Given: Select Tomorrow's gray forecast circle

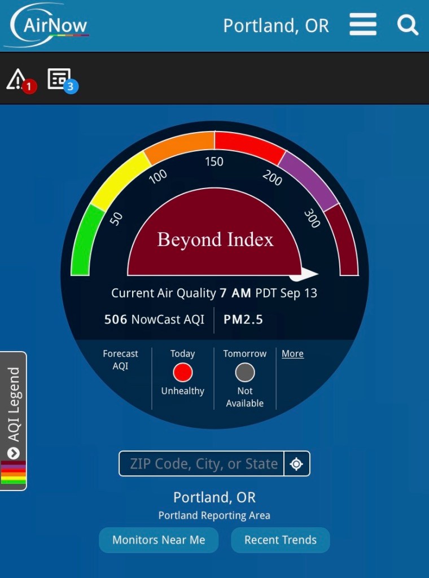Looking at the screenshot, I should click(x=244, y=373).
